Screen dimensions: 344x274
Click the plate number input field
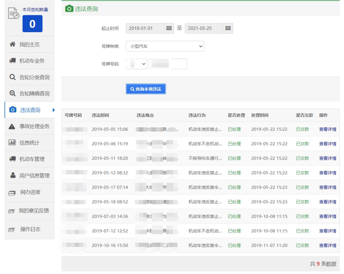coord(169,64)
